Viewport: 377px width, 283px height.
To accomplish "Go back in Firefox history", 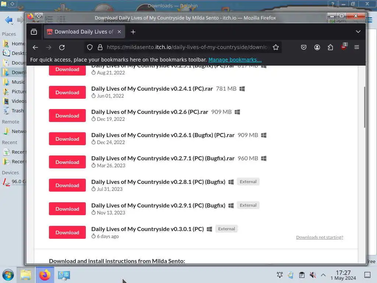I will pyautogui.click(x=35, y=48).
